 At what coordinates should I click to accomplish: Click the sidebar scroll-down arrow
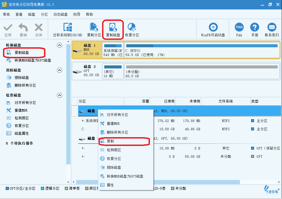[68, 182]
